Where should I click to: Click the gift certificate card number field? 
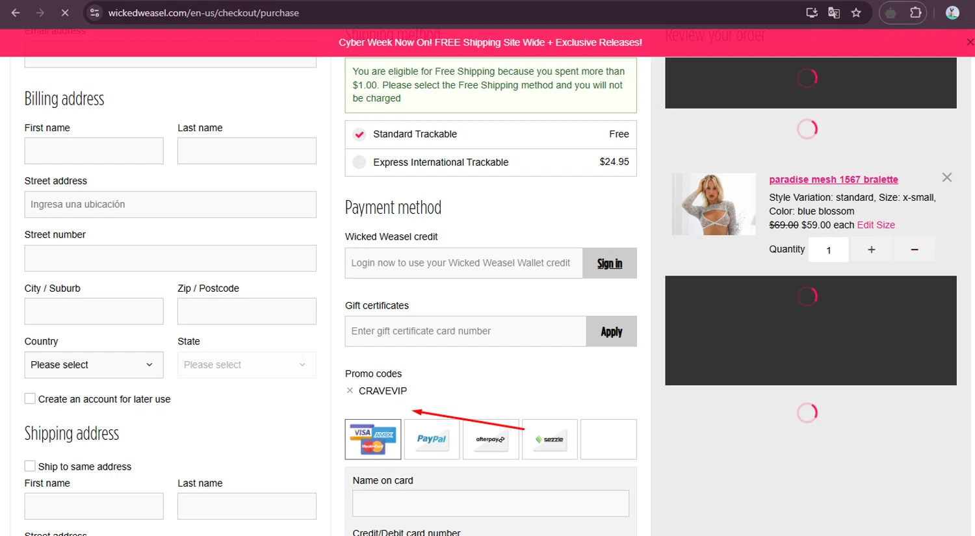coord(465,331)
